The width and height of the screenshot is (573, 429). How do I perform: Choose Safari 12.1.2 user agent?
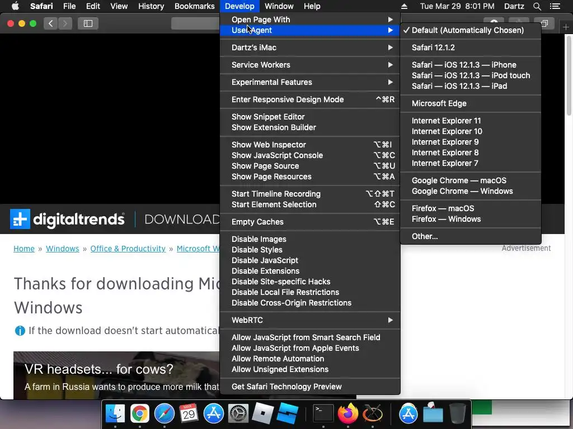[471, 47]
